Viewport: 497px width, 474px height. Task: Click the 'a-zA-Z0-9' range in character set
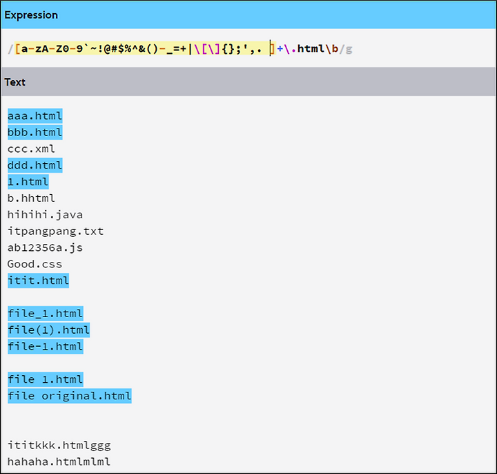coord(52,49)
